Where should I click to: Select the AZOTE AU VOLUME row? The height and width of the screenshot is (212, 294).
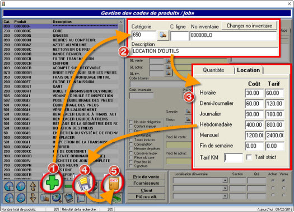tap(60, 45)
